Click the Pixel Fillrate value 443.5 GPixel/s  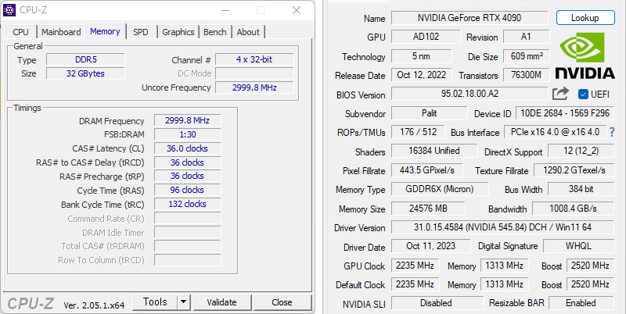(427, 170)
